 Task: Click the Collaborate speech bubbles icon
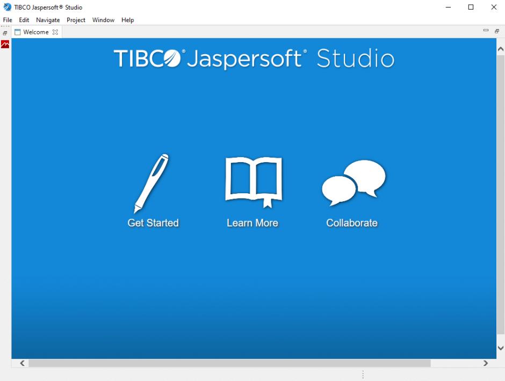(353, 183)
